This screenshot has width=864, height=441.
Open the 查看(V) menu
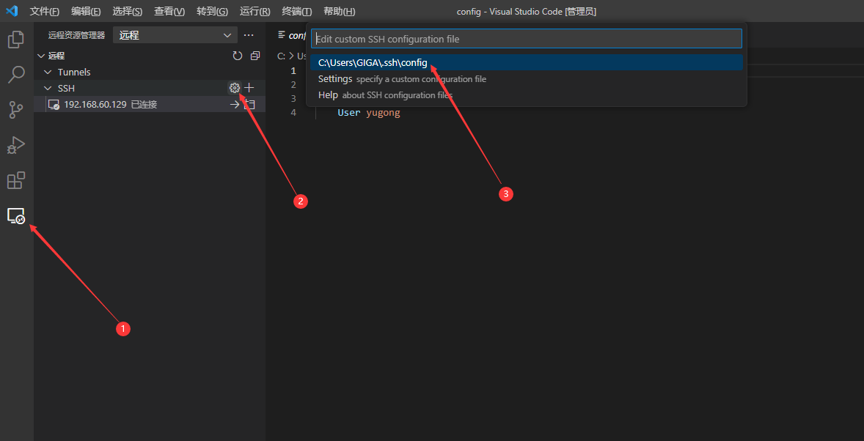[169, 12]
